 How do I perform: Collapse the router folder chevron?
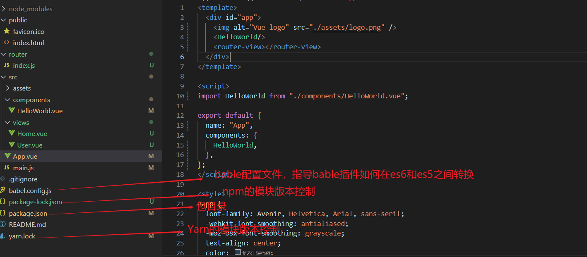[3, 54]
